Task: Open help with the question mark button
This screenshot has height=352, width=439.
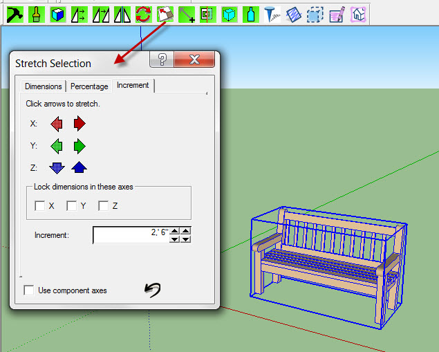Action: (x=162, y=59)
